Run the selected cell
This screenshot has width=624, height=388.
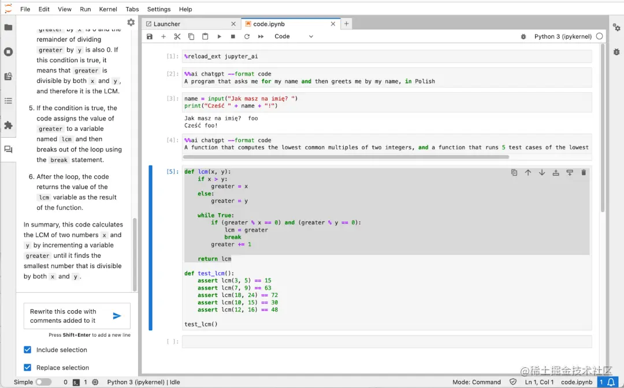pyautogui.click(x=220, y=36)
